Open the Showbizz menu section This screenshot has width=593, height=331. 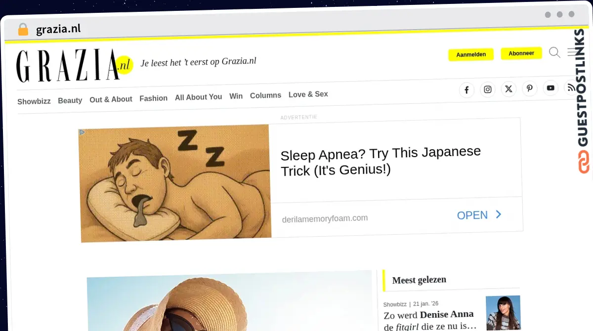[x=34, y=101]
